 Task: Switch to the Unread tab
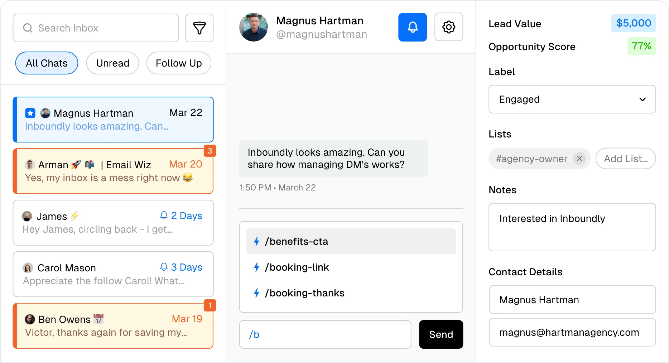[113, 63]
